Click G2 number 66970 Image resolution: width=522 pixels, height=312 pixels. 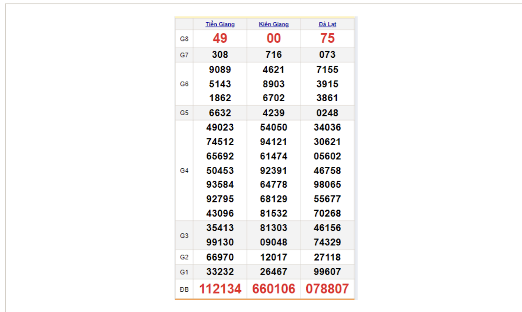point(220,257)
